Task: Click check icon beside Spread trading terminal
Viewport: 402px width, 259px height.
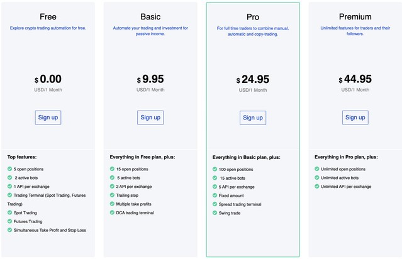Action: pyautogui.click(x=215, y=204)
